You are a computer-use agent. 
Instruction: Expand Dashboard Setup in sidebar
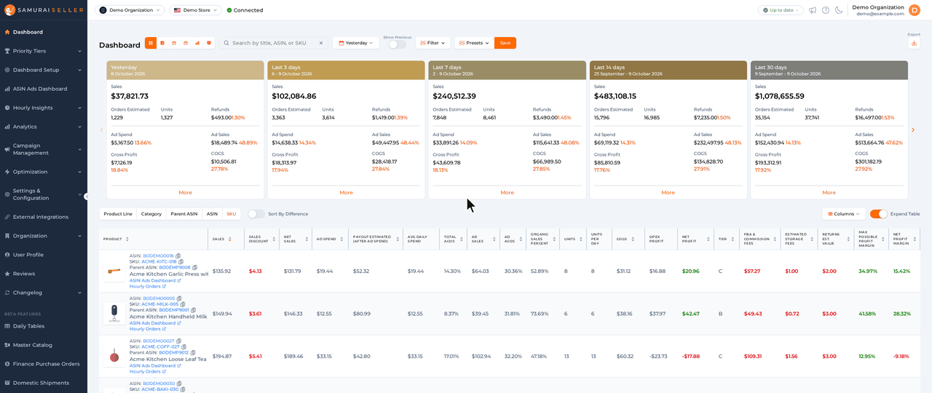pos(44,70)
